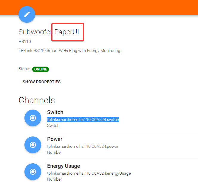The image size is (198, 195).
Task: Click the ONLINE status badge
Action: 41,69
